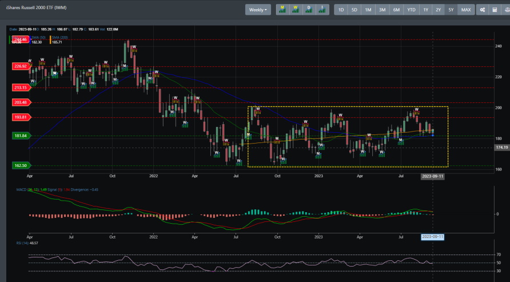510x282 pixels.
Task: Click the balance scale icon in toolbar
Action: [x=506, y=10]
